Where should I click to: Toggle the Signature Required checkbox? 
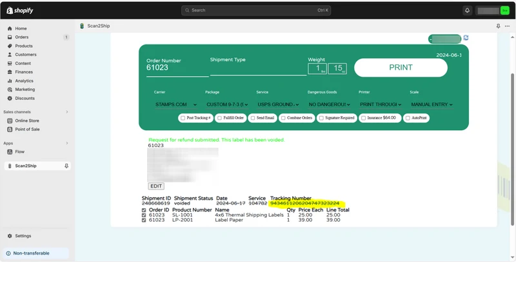click(x=321, y=118)
